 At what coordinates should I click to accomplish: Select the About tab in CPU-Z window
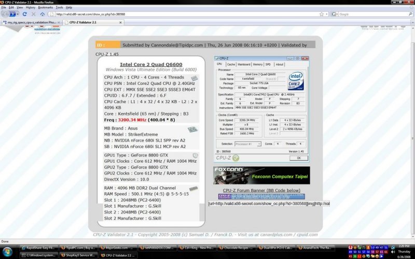[x=280, y=64]
